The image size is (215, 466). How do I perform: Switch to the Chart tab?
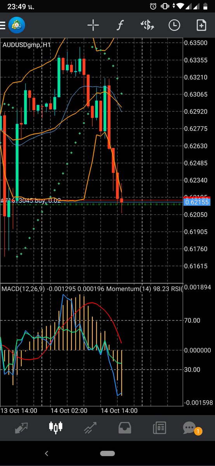pyautogui.click(x=55, y=428)
